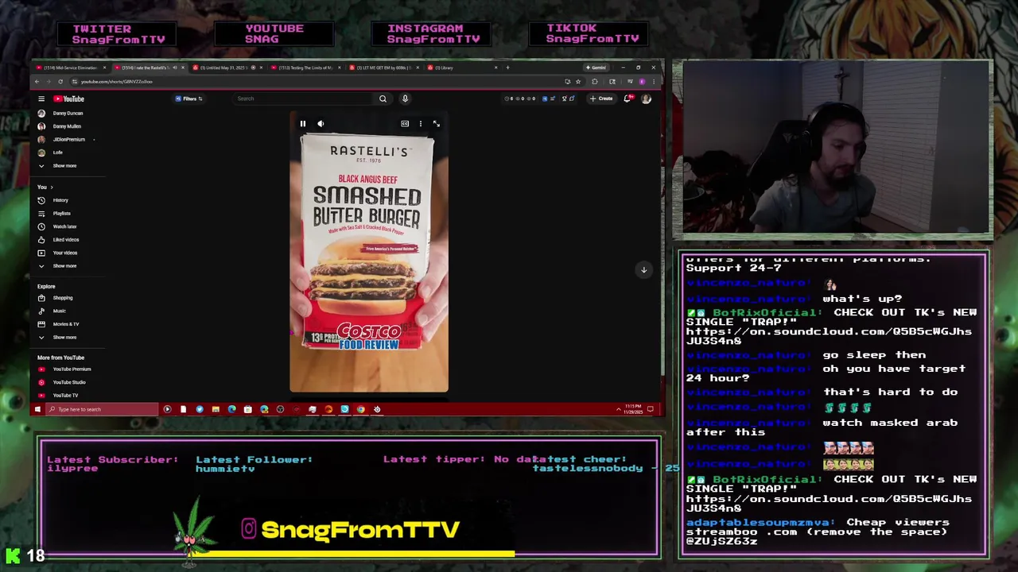The image size is (1018, 572).
Task: Open Movies & TV under Explore
Action: click(68, 324)
